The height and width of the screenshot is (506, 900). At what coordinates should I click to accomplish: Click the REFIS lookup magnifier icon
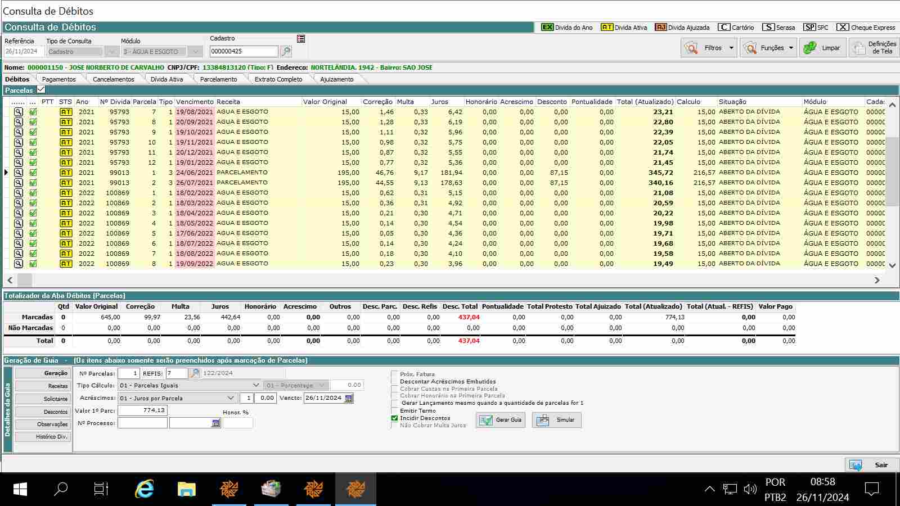[x=195, y=373]
